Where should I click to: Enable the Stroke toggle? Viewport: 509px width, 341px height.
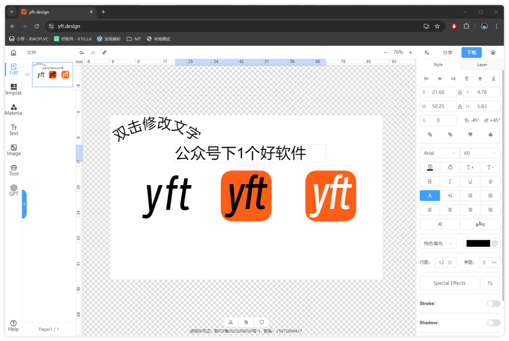[493, 304]
